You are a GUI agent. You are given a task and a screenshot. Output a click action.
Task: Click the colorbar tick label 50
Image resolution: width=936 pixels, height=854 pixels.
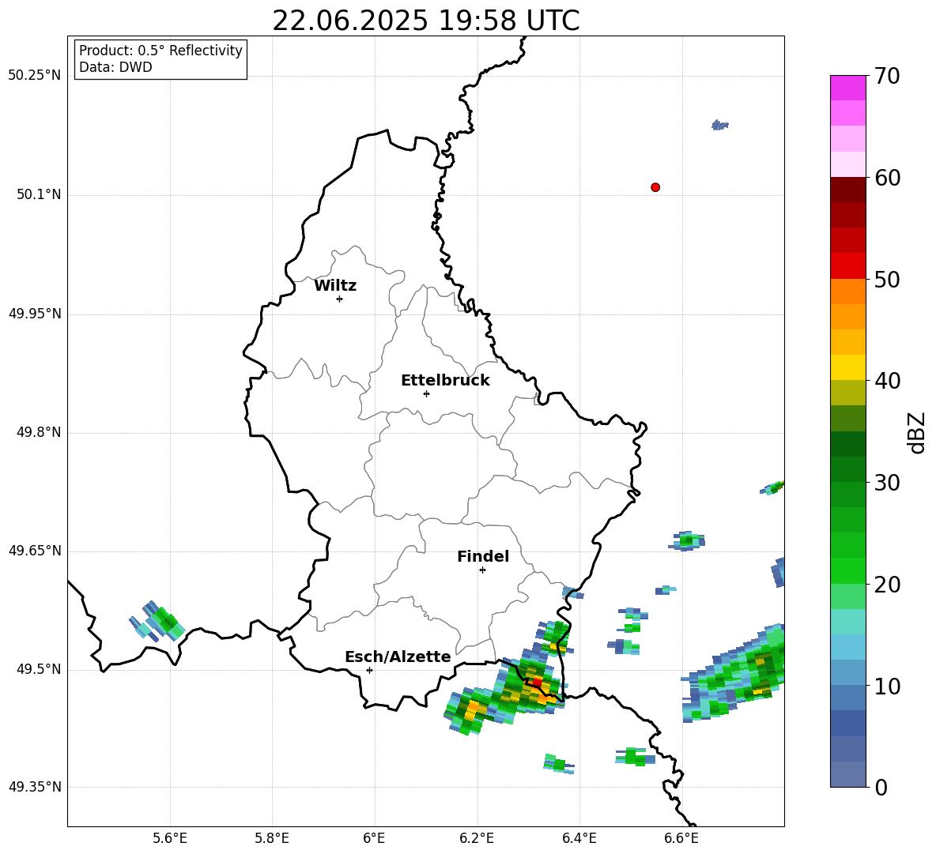887,280
